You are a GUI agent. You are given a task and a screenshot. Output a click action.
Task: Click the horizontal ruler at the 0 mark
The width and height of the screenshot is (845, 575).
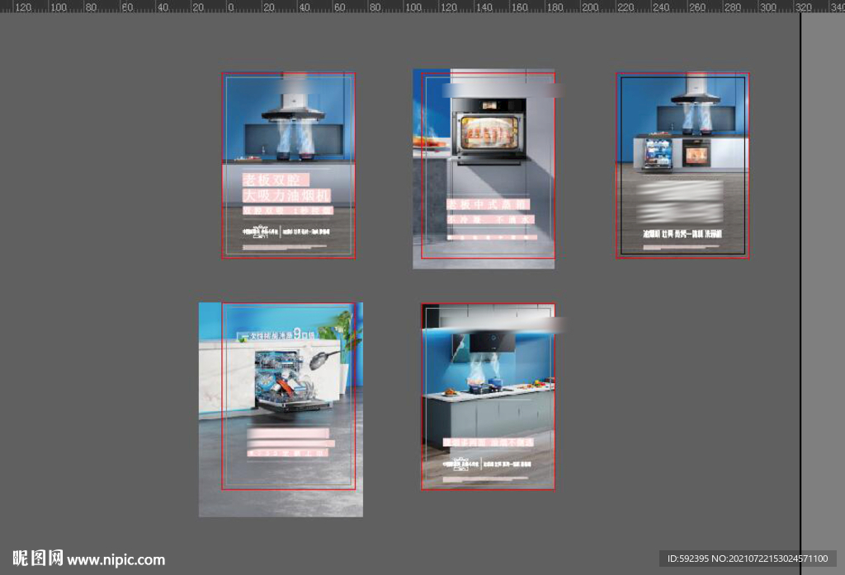pos(230,7)
